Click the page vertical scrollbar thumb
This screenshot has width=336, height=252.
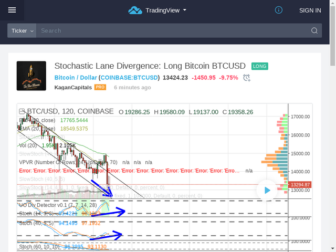[x=332, y=36]
